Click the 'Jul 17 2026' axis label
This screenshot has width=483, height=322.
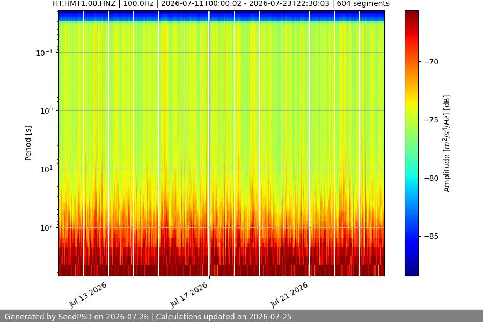pyautogui.click(x=189, y=294)
